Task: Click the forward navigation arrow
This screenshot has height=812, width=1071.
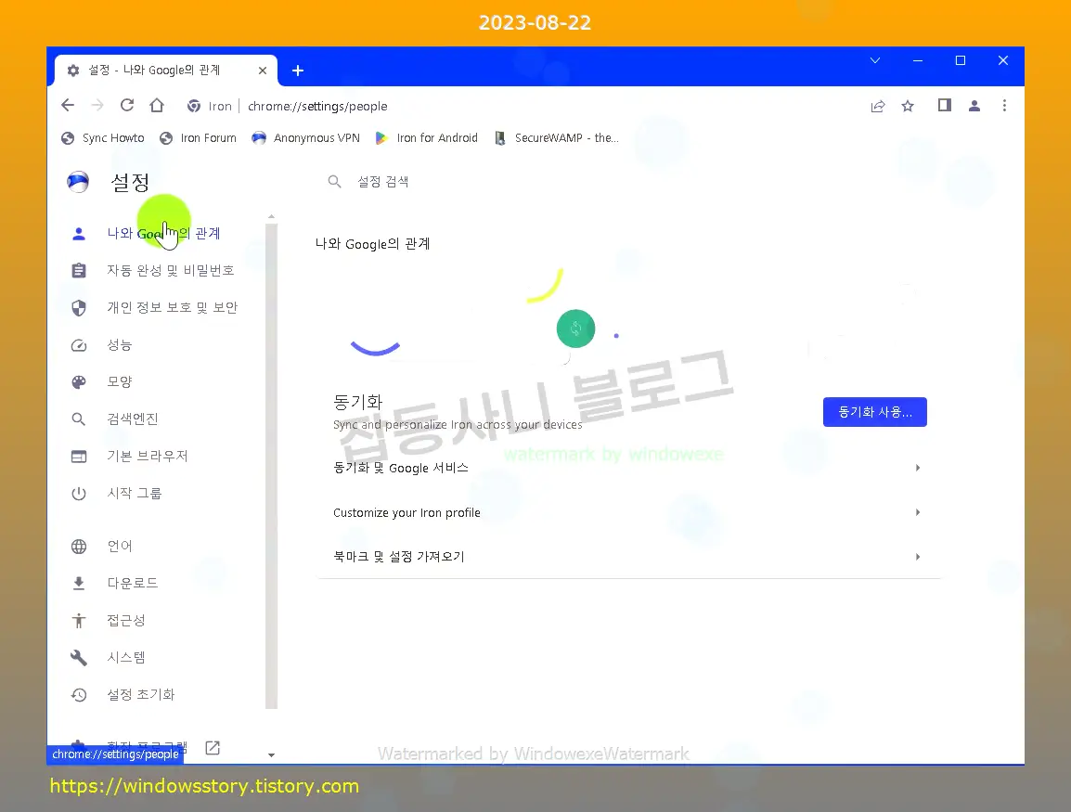Action: (x=97, y=105)
